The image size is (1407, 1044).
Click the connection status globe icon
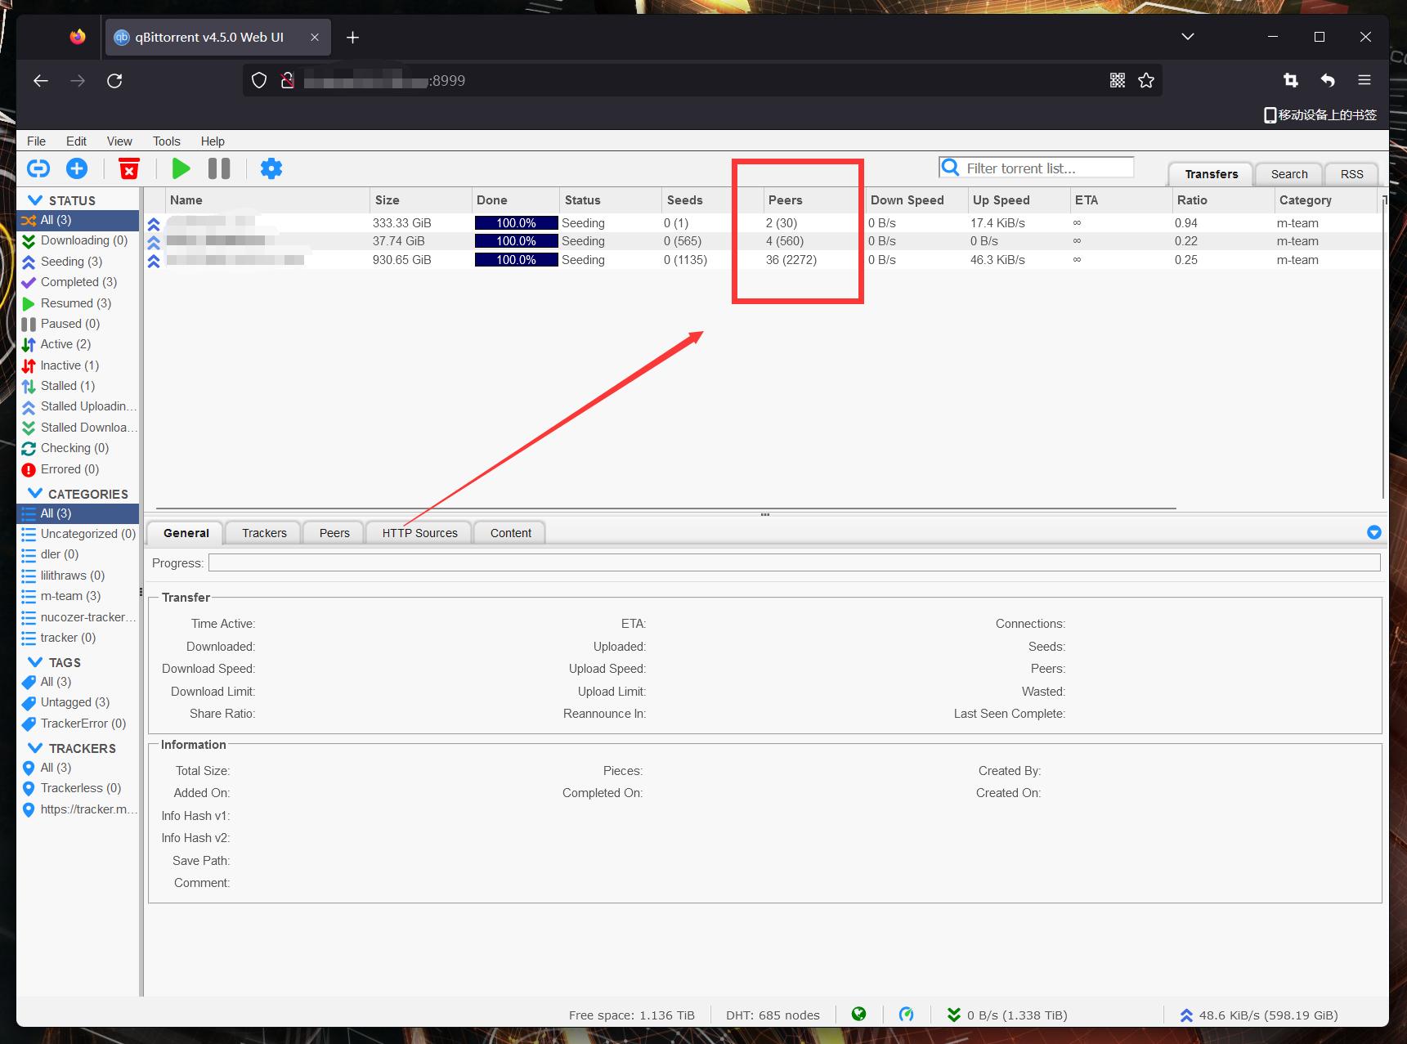[x=858, y=1014]
